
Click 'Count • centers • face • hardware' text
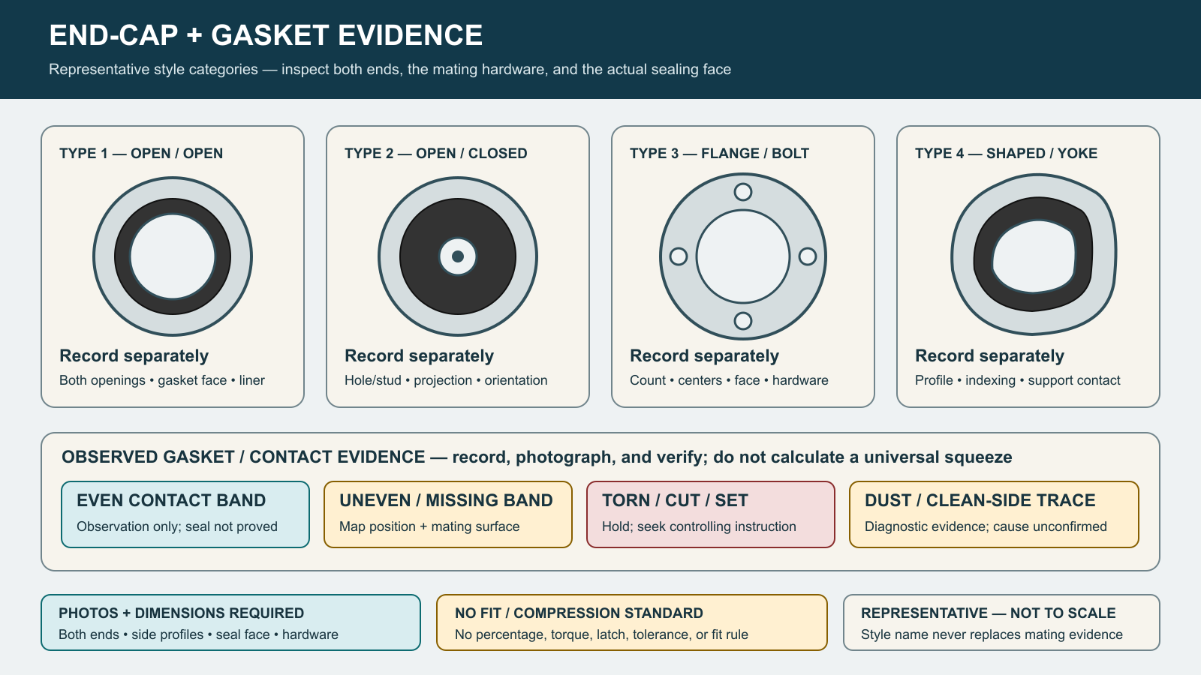(x=729, y=380)
